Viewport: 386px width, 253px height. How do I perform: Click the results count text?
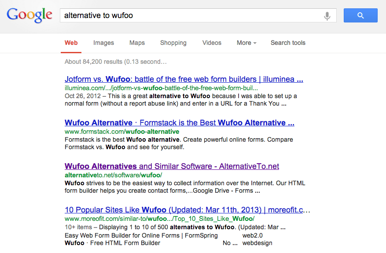coord(116,62)
